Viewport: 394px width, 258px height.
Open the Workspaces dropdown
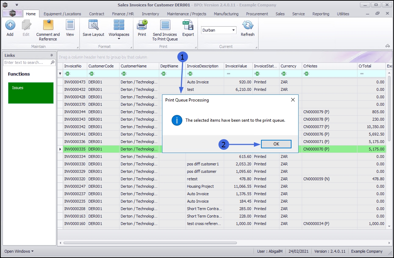[x=119, y=30]
